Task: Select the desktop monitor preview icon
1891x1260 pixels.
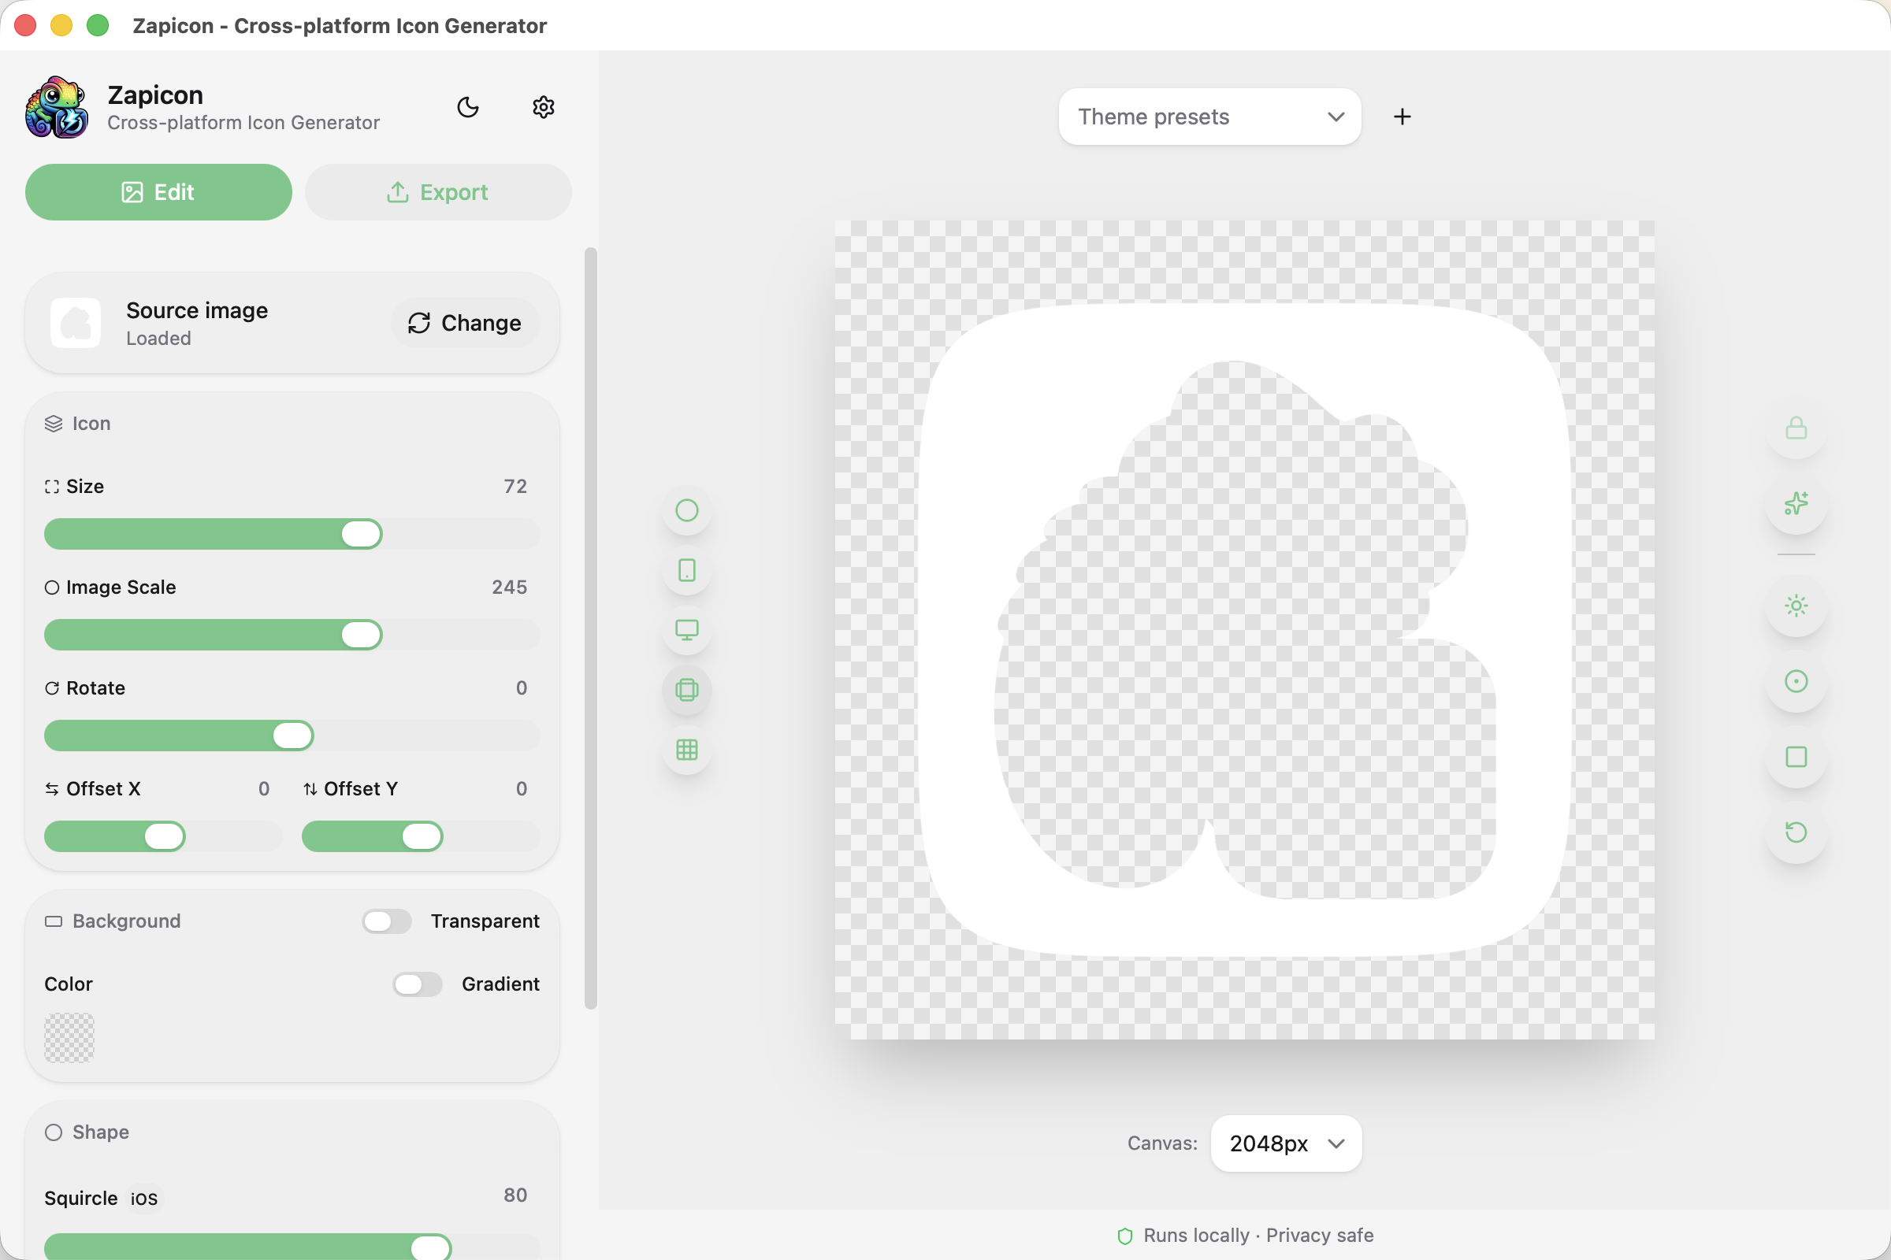Action: tap(686, 630)
